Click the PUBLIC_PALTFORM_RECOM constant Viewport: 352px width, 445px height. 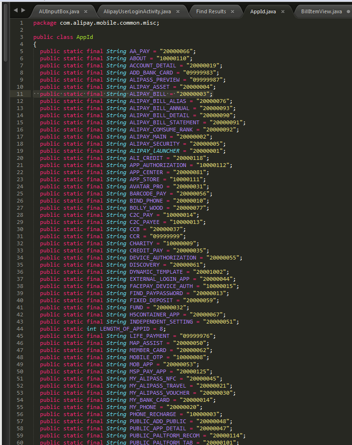(x=164, y=436)
